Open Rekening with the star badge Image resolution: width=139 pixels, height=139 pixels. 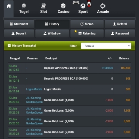(87, 33)
